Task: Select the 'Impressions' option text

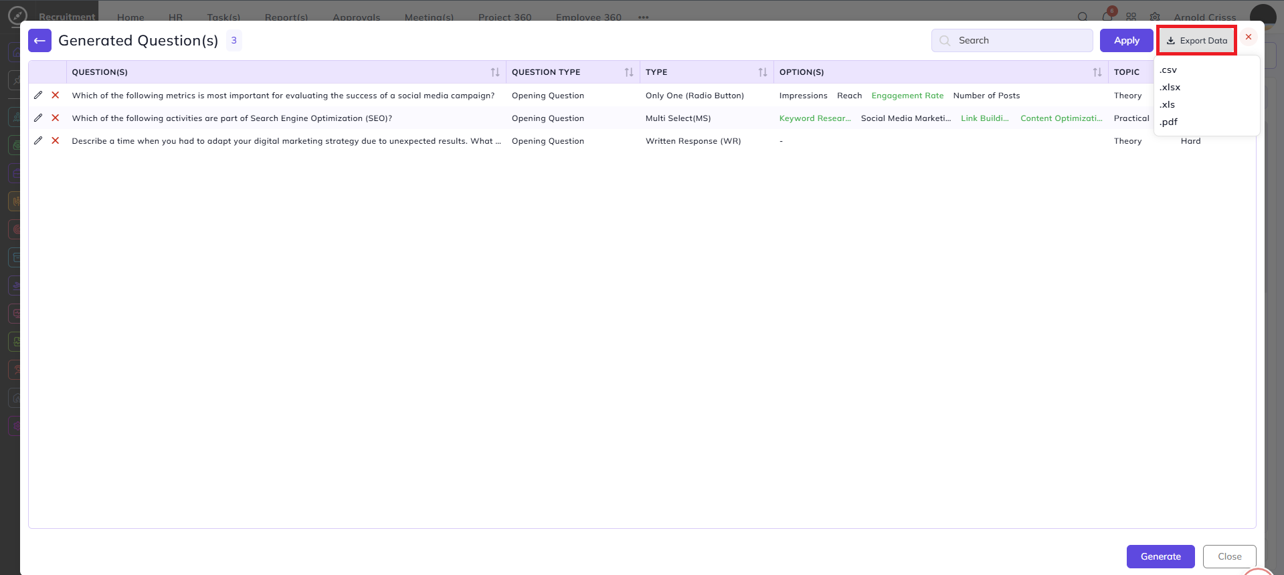Action: [804, 96]
